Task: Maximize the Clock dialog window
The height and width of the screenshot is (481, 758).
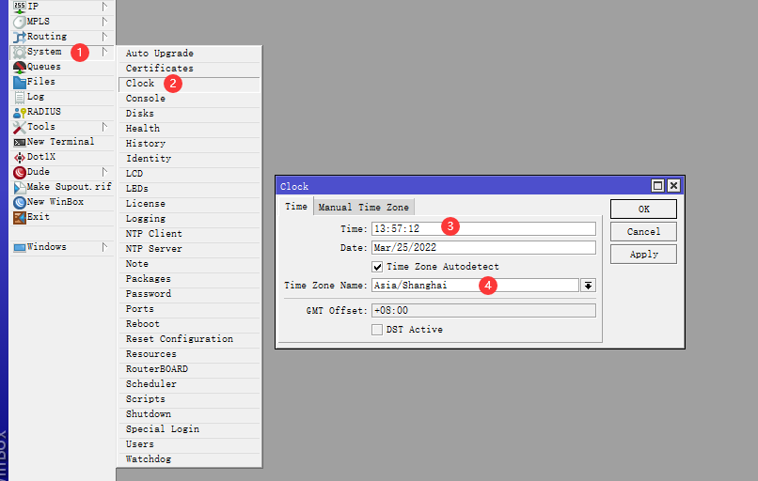Action: (x=657, y=186)
